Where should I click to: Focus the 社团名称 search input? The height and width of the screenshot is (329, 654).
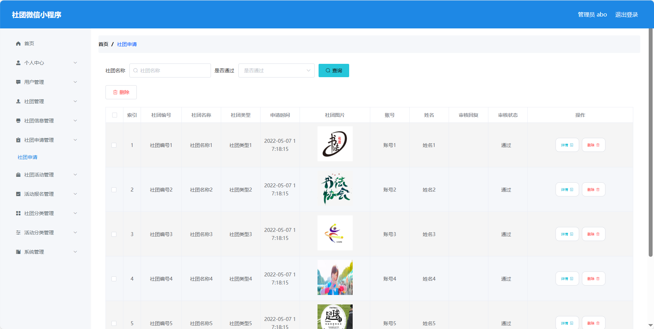coord(170,70)
